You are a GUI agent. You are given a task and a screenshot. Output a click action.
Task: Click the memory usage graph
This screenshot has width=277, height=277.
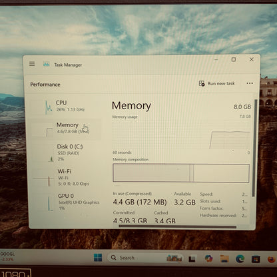pyautogui.click(x=182, y=135)
